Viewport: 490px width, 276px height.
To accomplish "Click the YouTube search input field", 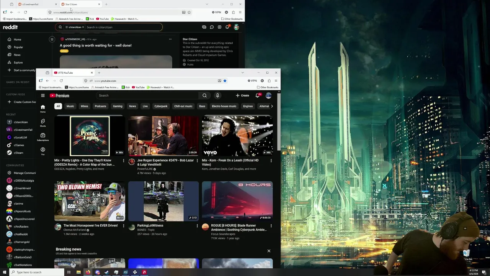I will tap(147, 95).
